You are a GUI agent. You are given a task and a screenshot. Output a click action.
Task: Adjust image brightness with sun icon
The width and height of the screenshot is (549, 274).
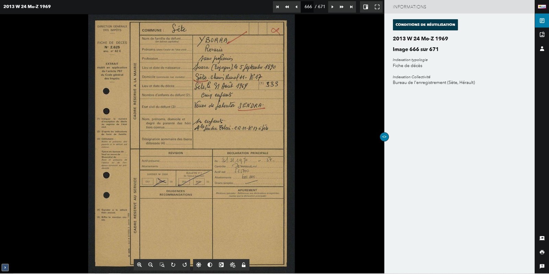coord(199,265)
